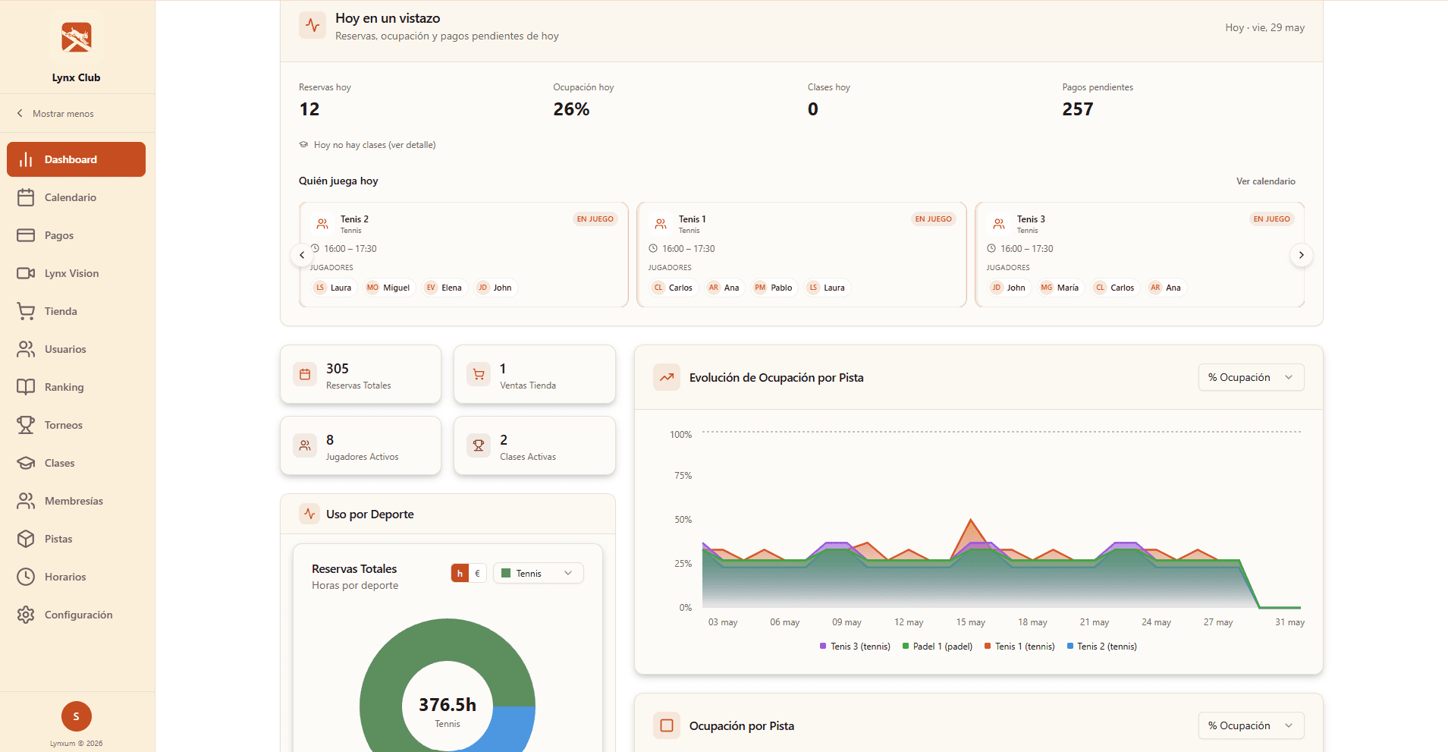
Task: Click the clock icon on the Tenis 3 card
Action: [991, 248]
